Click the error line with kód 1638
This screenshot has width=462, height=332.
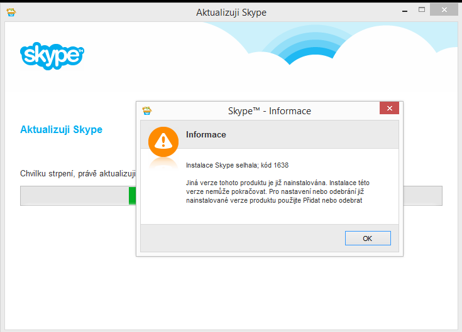[x=237, y=165]
